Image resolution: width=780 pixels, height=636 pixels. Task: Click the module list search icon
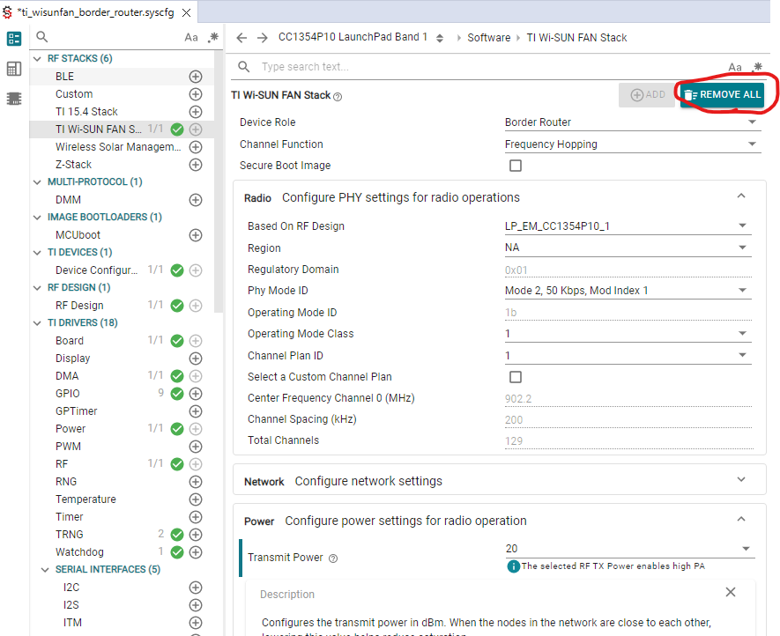[x=42, y=37]
